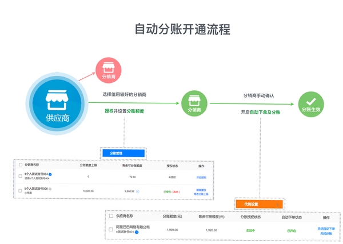343x244 pixels.
Task: Click the 自动分账开通流程 title
Action: (x=182, y=29)
